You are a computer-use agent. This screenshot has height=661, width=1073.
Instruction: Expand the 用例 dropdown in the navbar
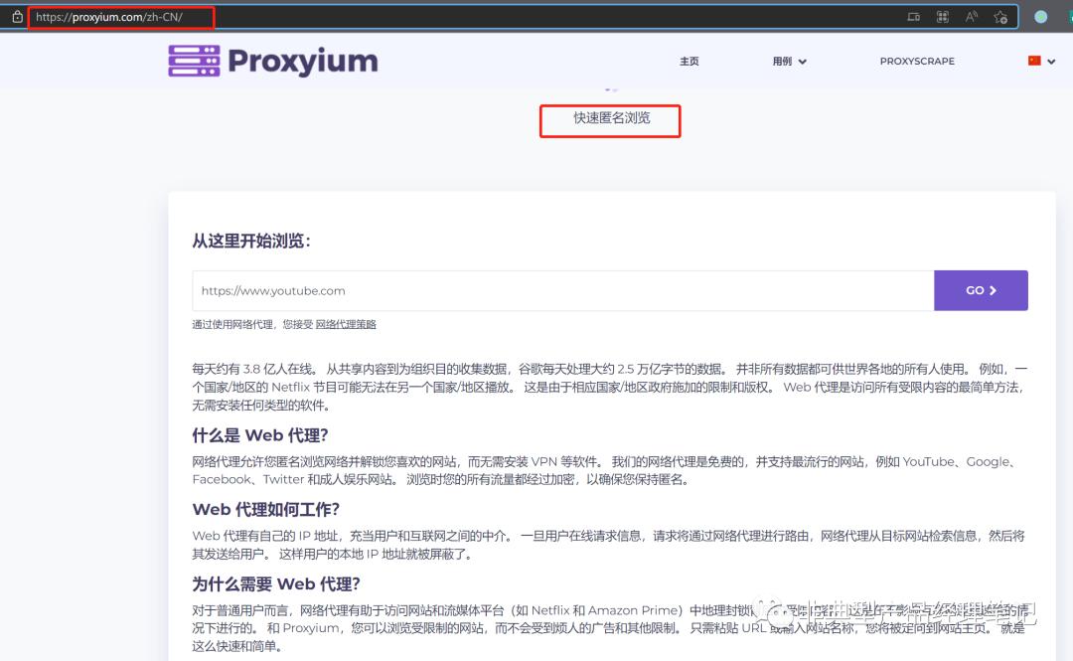788,61
